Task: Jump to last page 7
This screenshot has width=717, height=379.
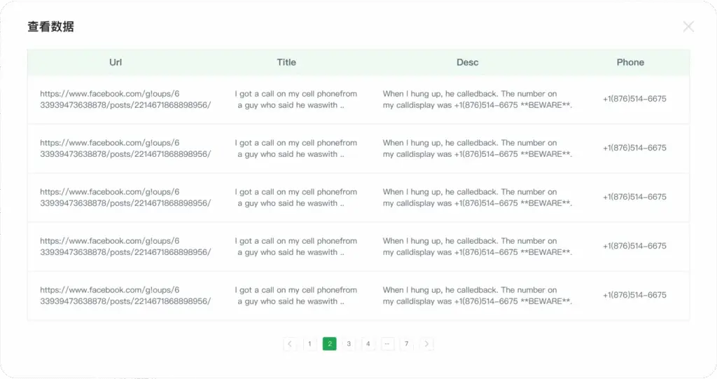Action: 407,344
